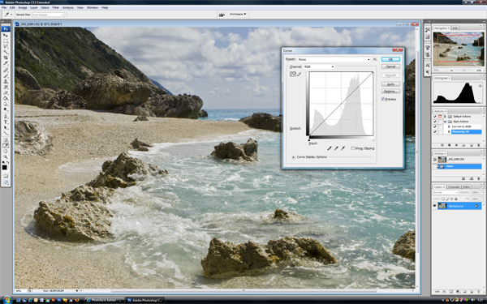Switch to the Paths tab
This screenshot has height=304, width=487.
(x=466, y=186)
